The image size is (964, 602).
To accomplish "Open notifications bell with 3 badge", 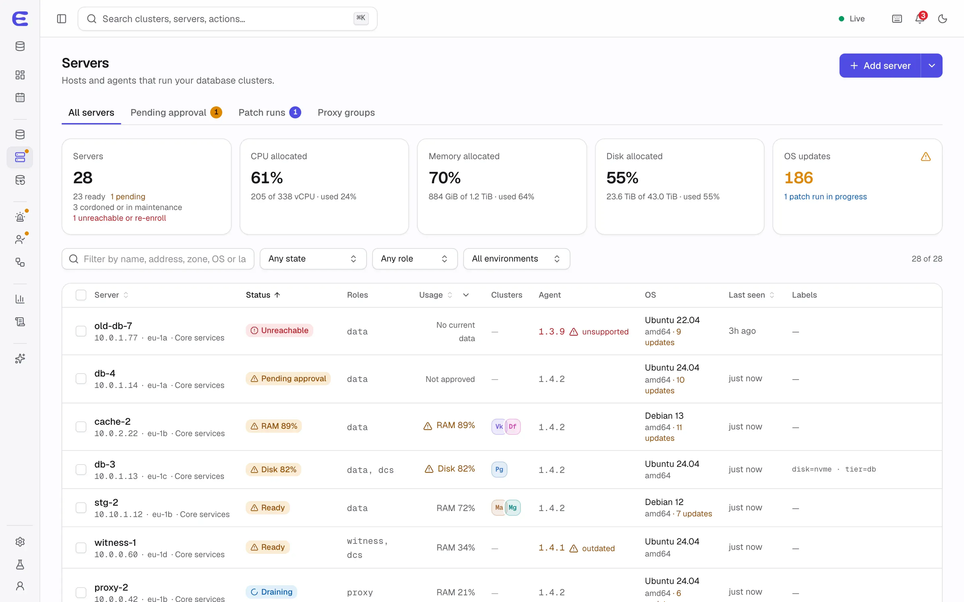I will coord(920,18).
